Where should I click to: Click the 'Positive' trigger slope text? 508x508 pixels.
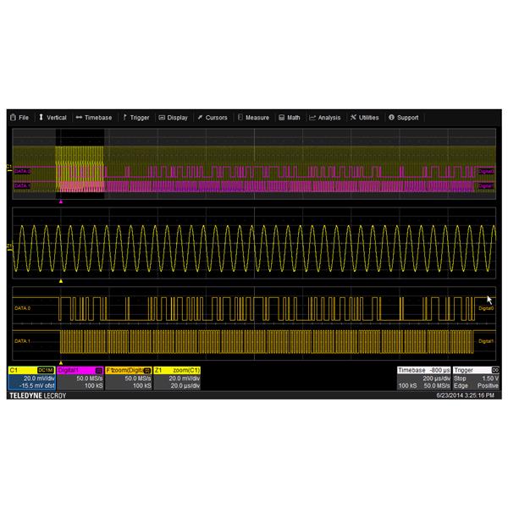tap(488, 385)
